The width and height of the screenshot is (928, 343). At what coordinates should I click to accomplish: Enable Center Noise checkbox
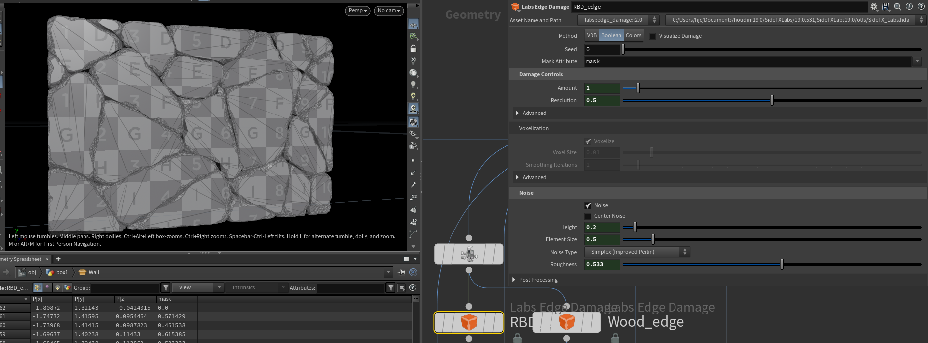[588, 216]
